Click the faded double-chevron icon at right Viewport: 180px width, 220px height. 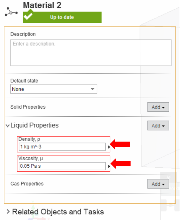pos(169,177)
